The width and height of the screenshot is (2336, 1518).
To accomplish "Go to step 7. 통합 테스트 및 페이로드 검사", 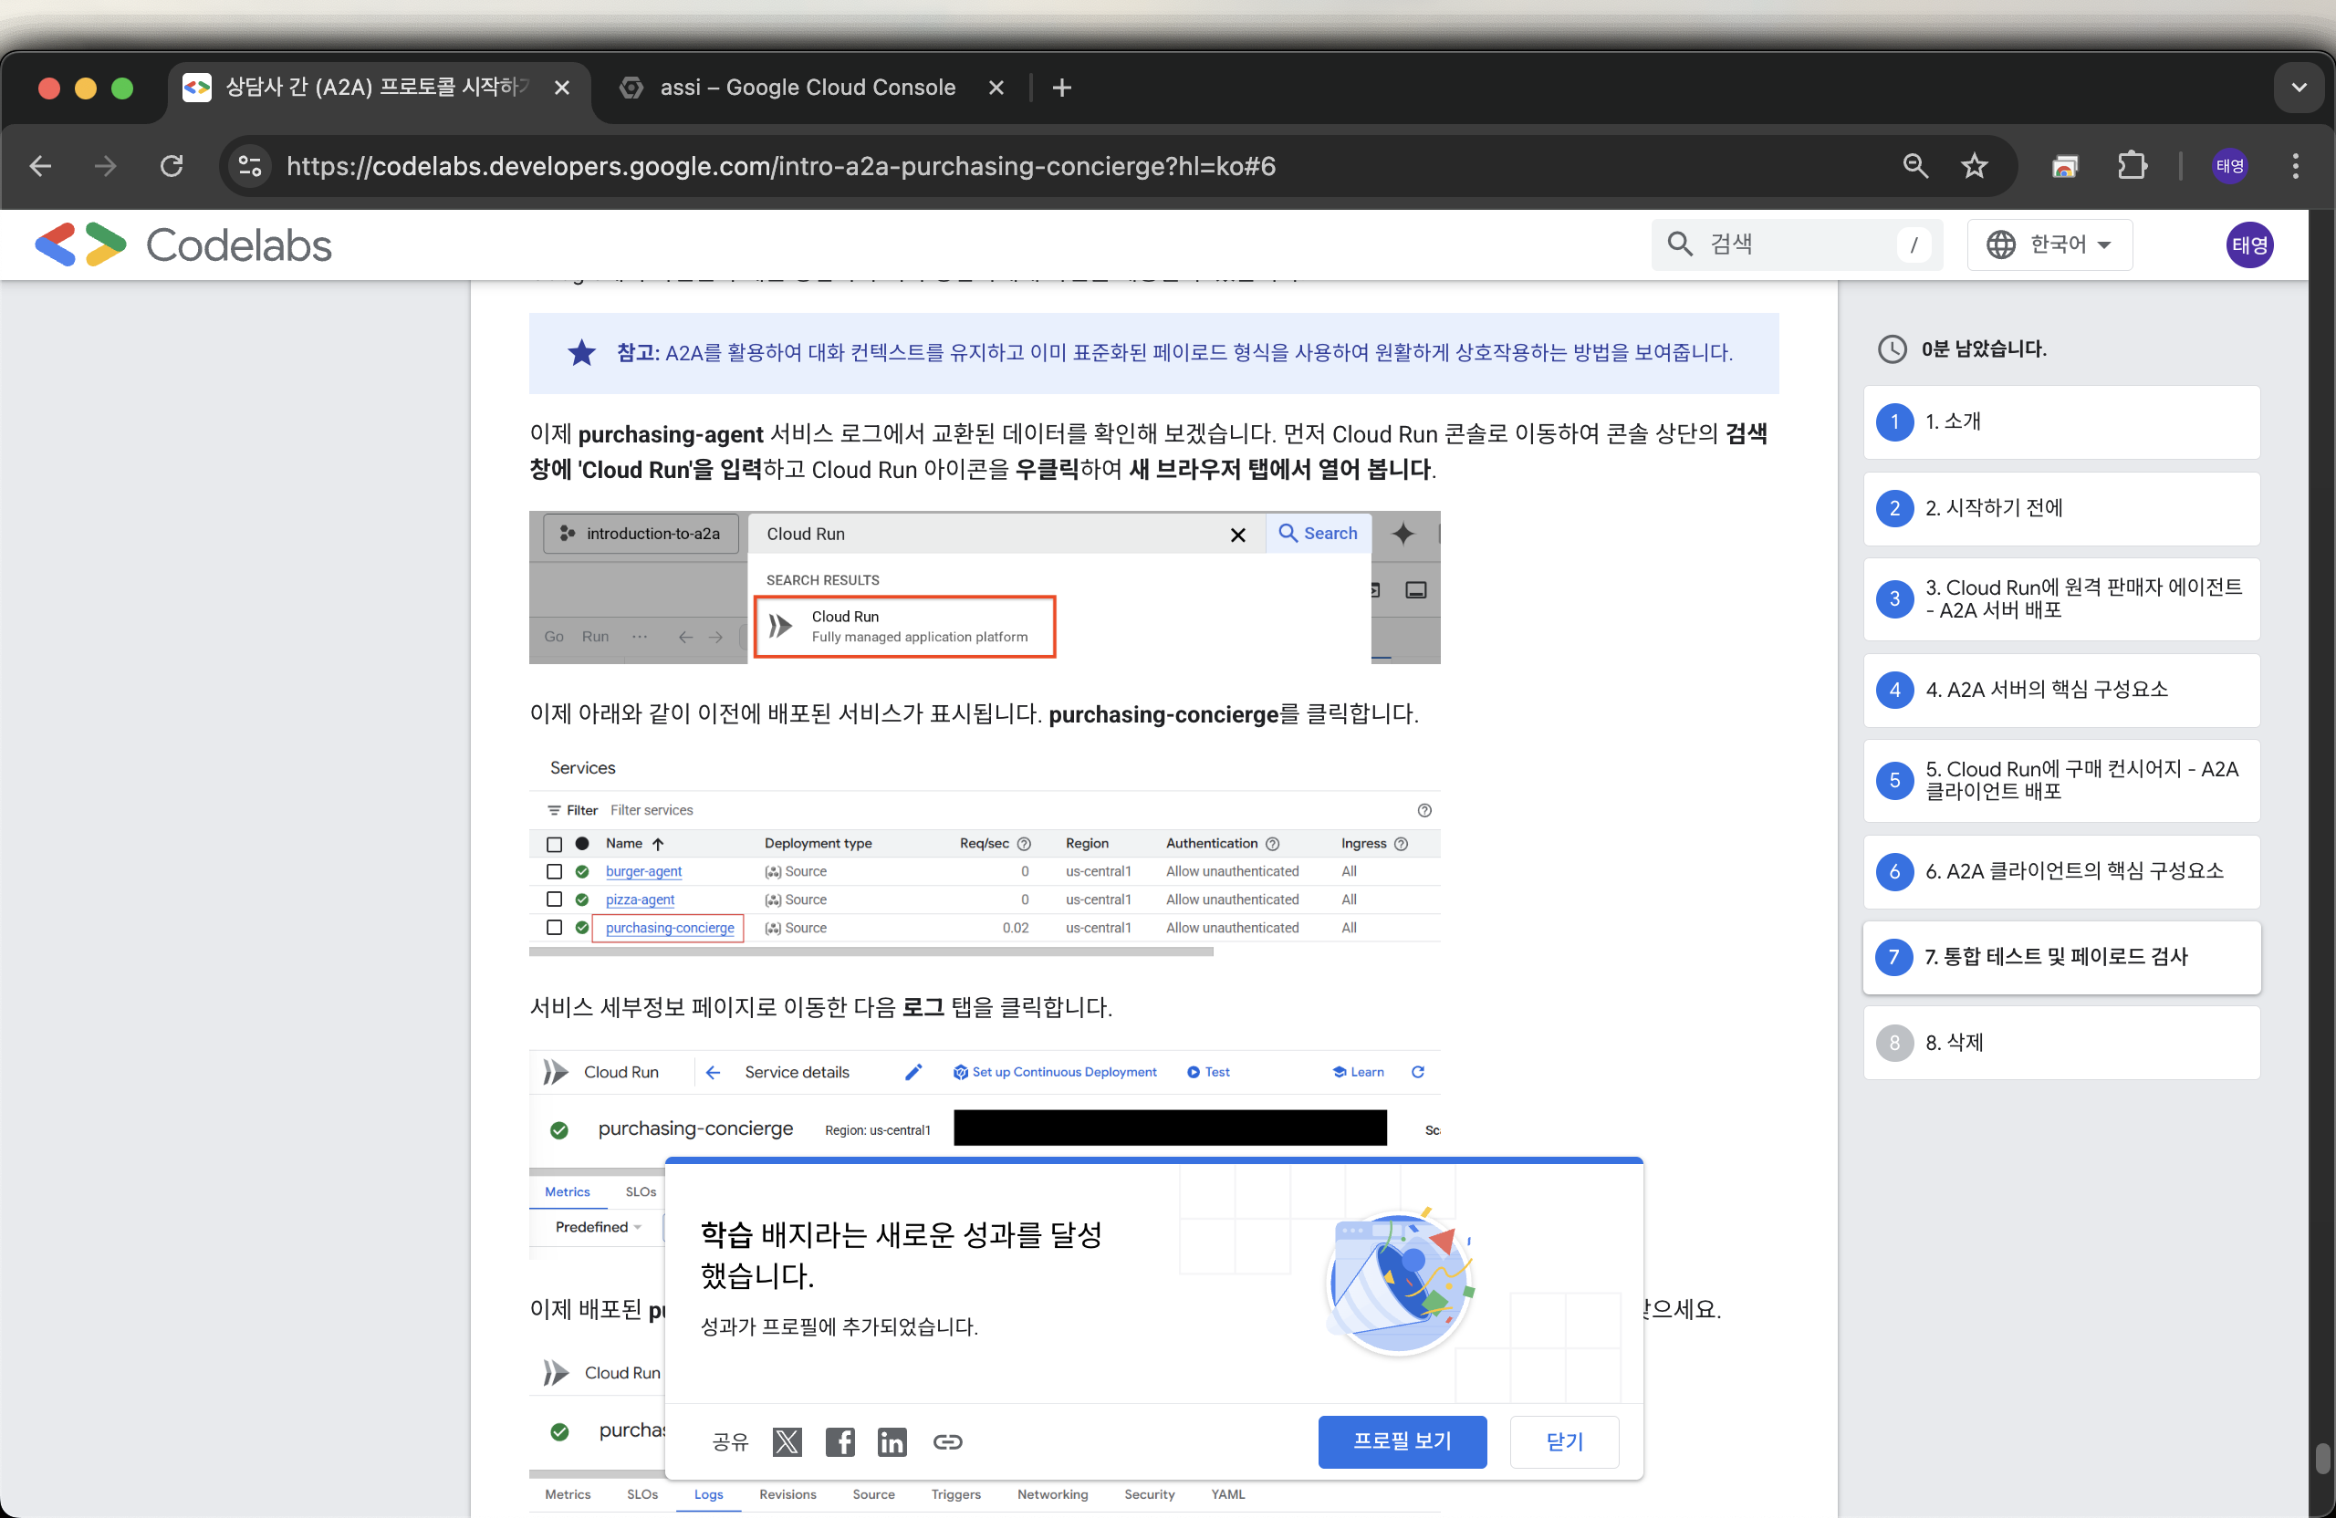I will 2061,957.
